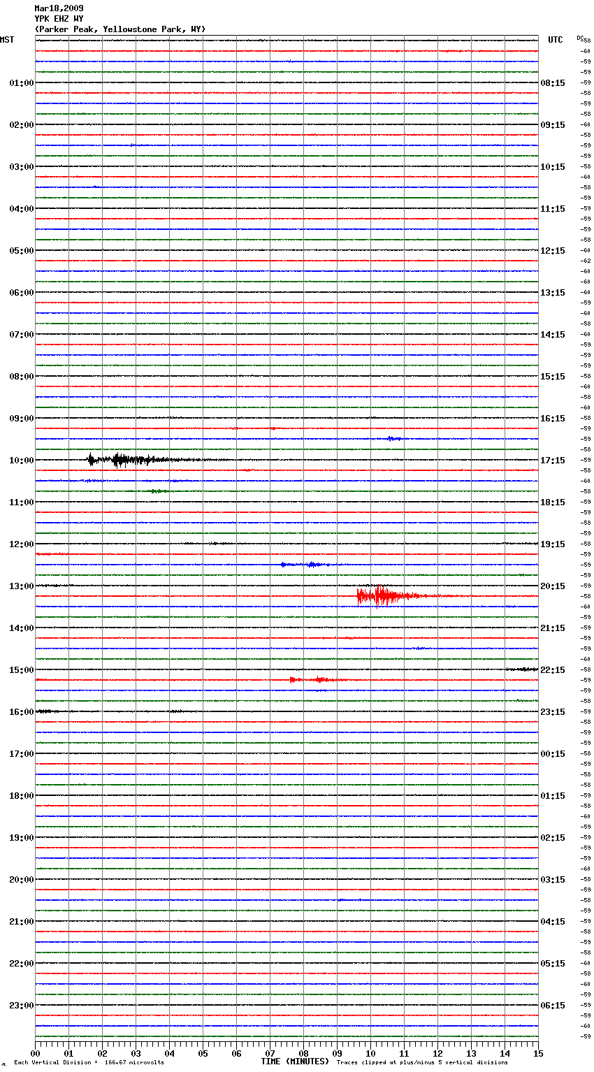Choose the 18:00 MST hour label
Image resolution: width=594 pixels, height=1072 pixels.
click(21, 796)
